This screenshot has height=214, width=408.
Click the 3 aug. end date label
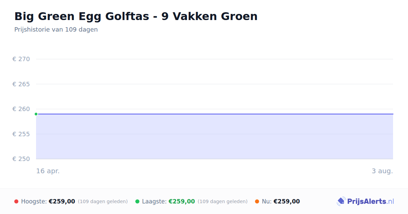pyautogui.click(x=382, y=171)
